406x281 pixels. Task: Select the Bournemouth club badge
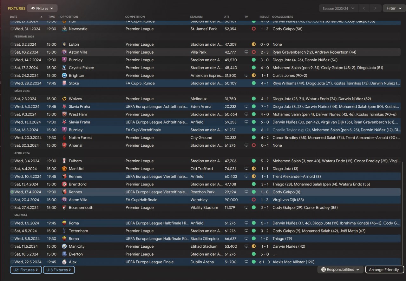(x=64, y=208)
